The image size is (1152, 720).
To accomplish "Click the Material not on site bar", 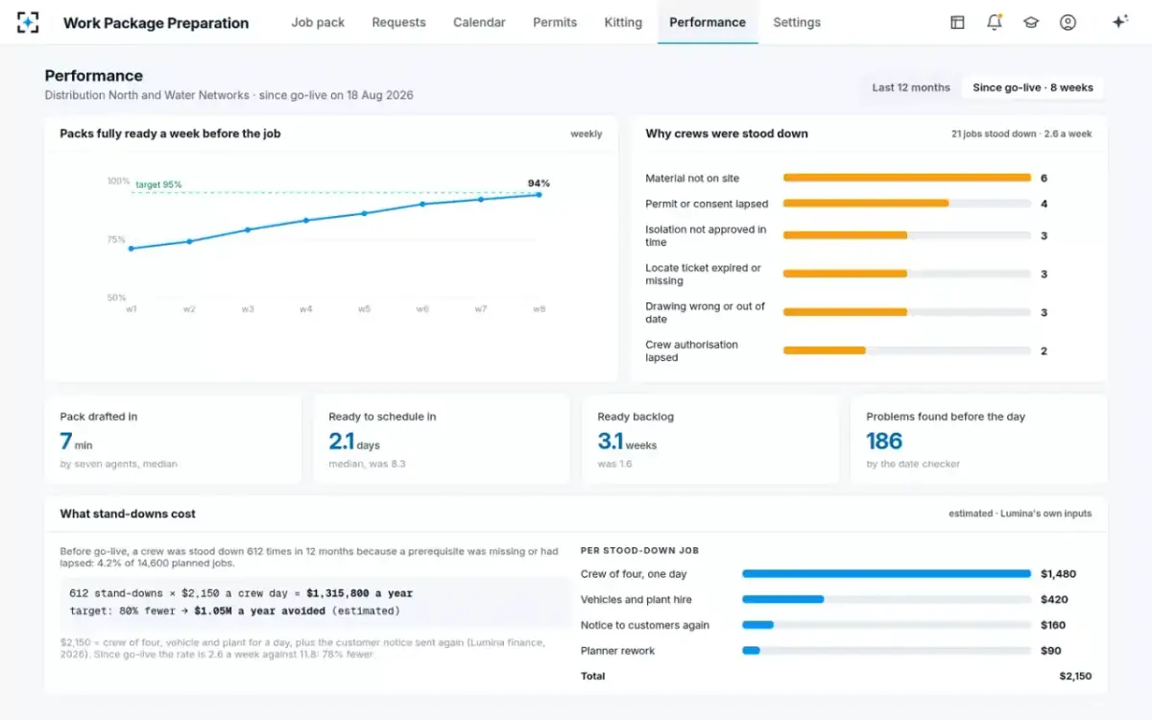I will (x=907, y=178).
